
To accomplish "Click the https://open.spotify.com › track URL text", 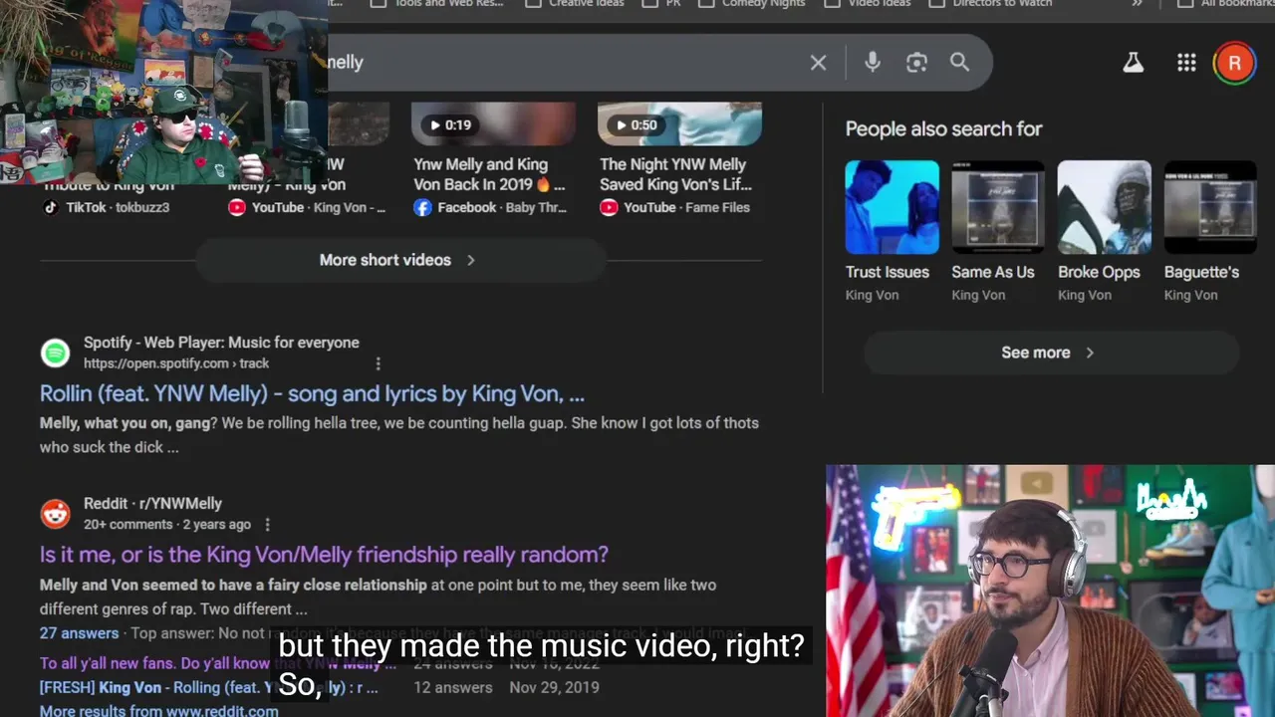I will click(176, 363).
